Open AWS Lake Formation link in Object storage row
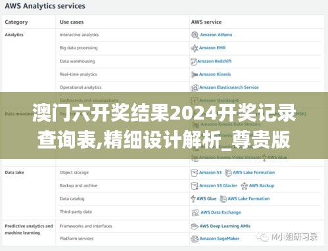Screen dimensions: 328x251 [254, 173]
